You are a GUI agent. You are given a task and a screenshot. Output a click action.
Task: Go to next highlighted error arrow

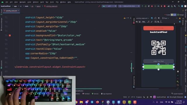point(131,18)
